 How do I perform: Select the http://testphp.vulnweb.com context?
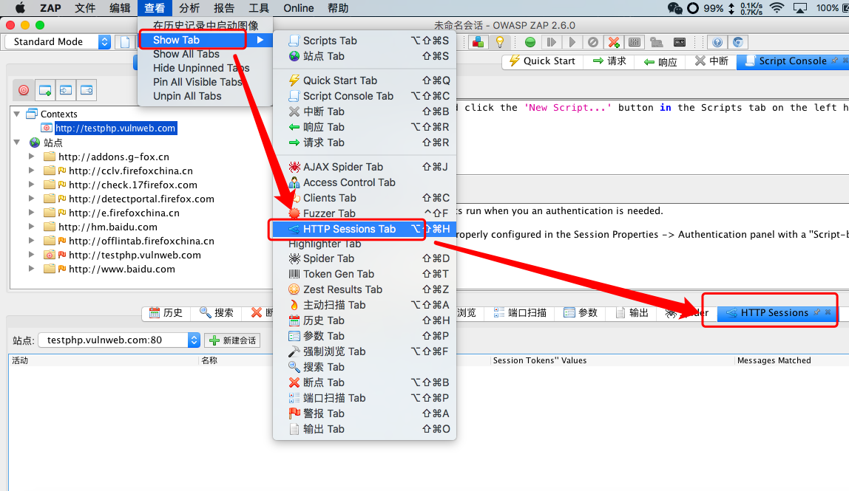[115, 128]
